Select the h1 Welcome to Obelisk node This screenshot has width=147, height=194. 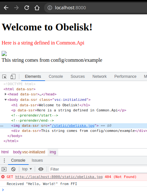[51, 105]
